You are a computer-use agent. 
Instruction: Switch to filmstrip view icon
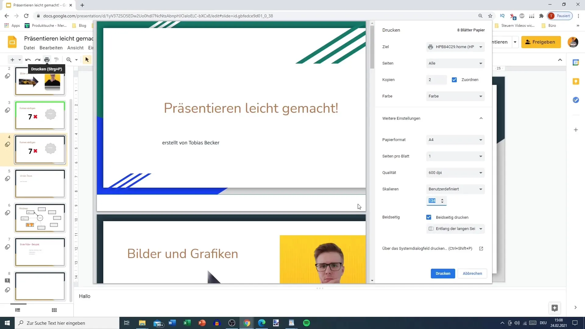[x=18, y=310]
